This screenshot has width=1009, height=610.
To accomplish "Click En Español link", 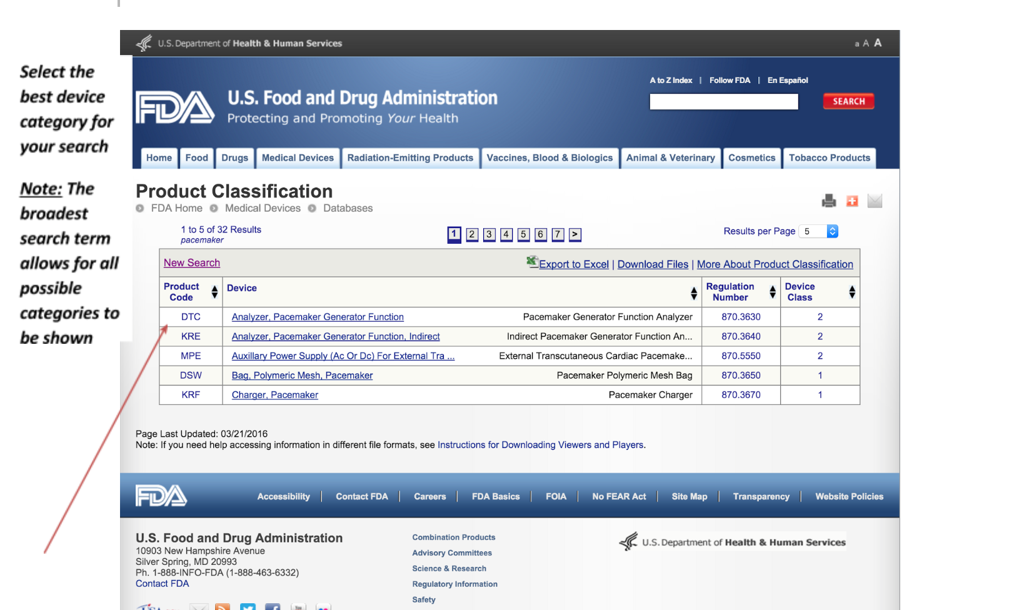I will [788, 81].
